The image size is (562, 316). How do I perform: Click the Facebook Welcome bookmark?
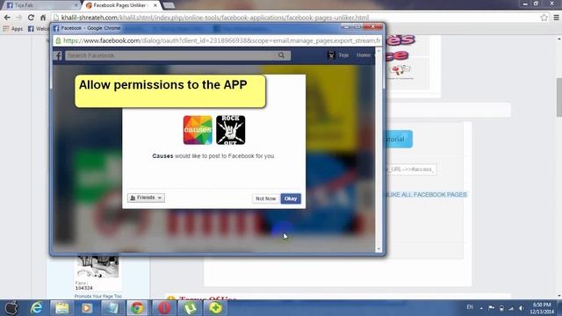(x=38, y=29)
